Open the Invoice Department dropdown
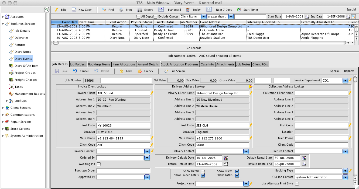Image resolution: width=359 pixels, height=189 pixels. coord(345,80)
